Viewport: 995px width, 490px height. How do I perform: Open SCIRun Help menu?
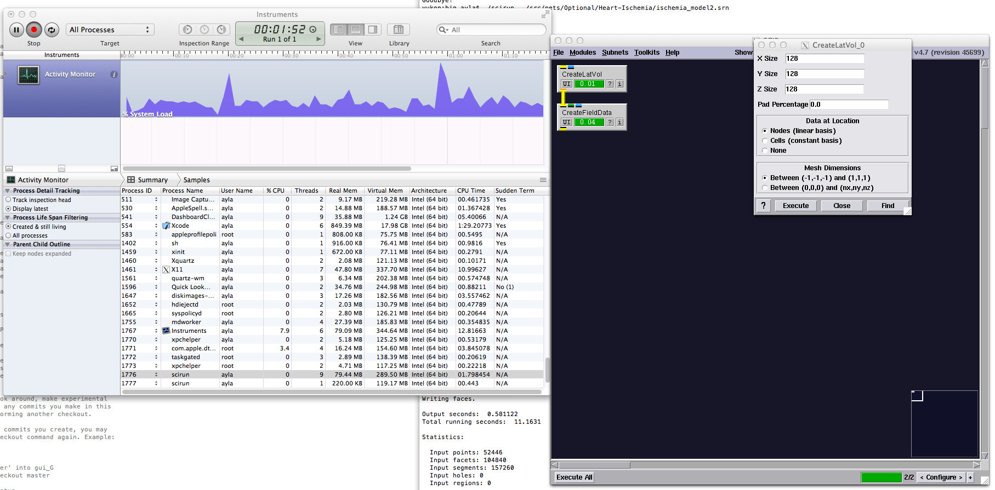coord(673,53)
